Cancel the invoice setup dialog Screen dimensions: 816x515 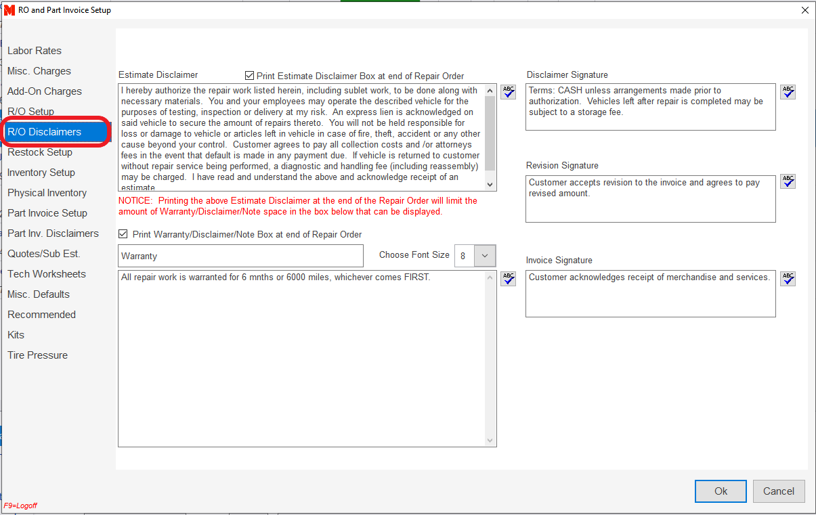click(x=779, y=491)
